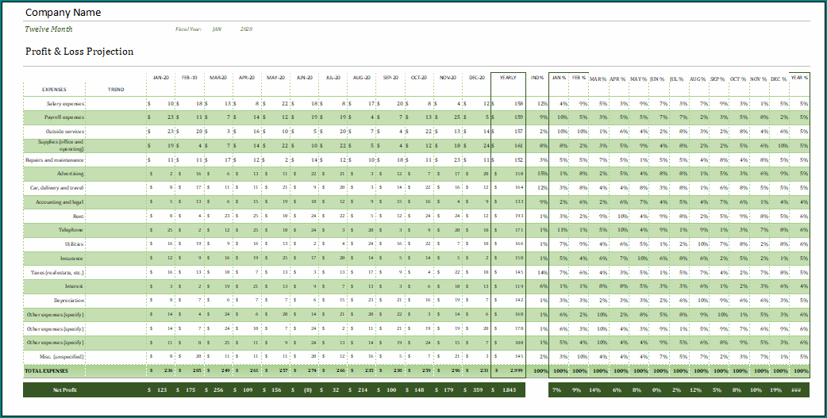Select Net Profit value 123 for January
Viewport: 827px width, 418px height.
160,390
